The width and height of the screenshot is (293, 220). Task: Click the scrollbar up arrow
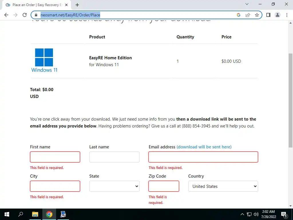pyautogui.click(x=290, y=23)
